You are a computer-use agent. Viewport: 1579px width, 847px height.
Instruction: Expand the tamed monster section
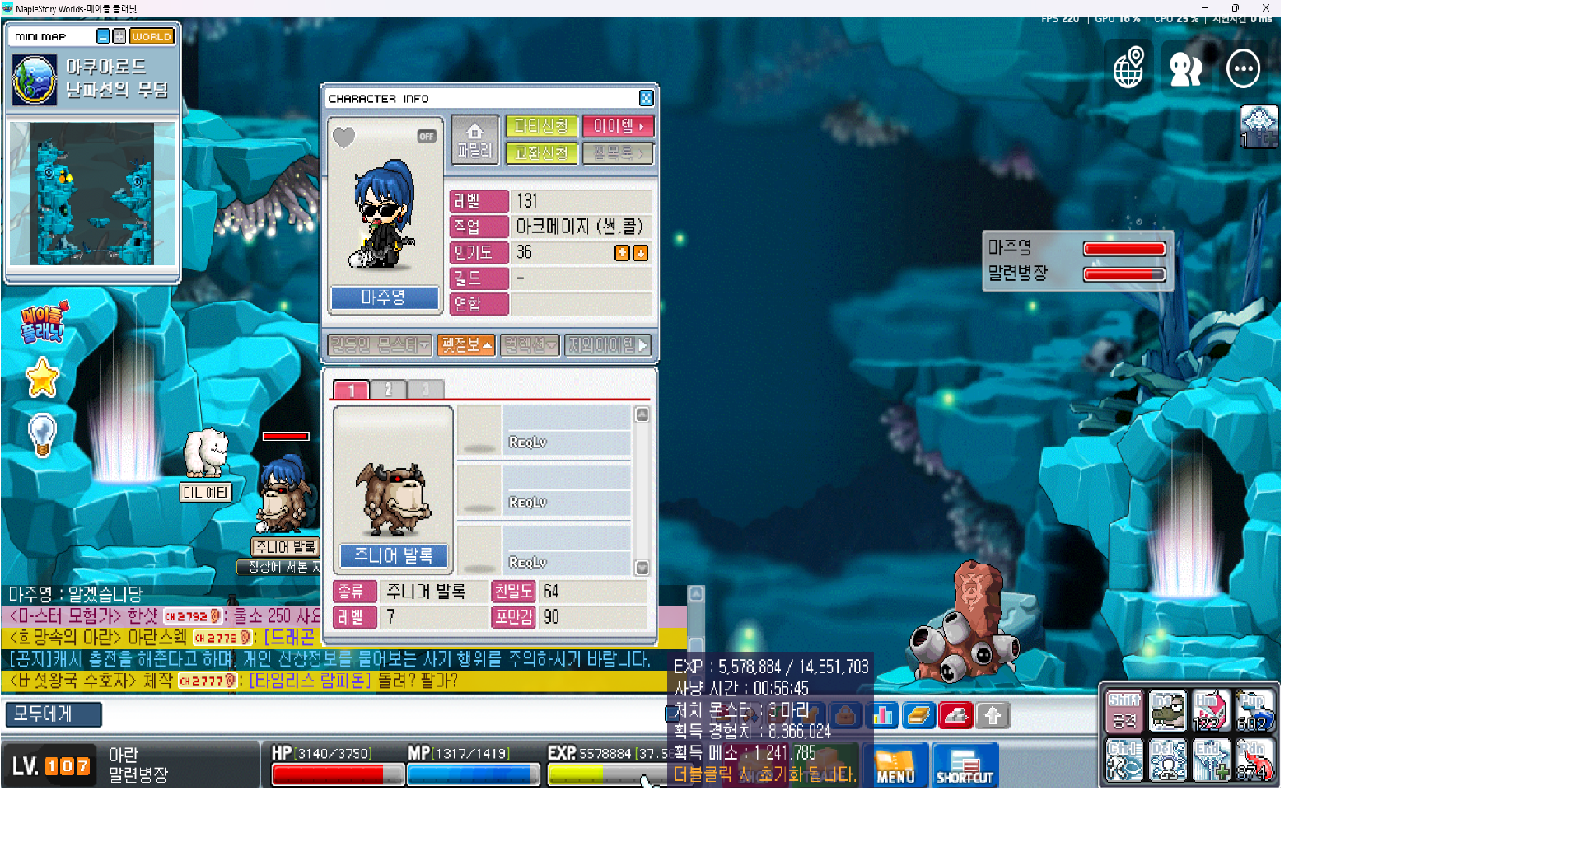[380, 345]
